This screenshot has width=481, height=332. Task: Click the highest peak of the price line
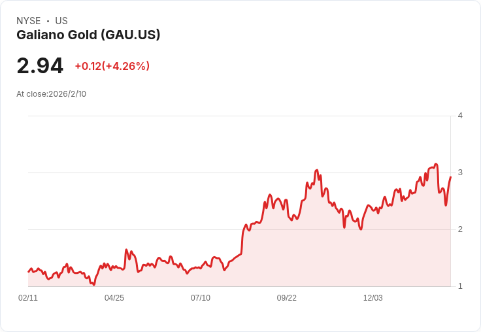[436, 164]
